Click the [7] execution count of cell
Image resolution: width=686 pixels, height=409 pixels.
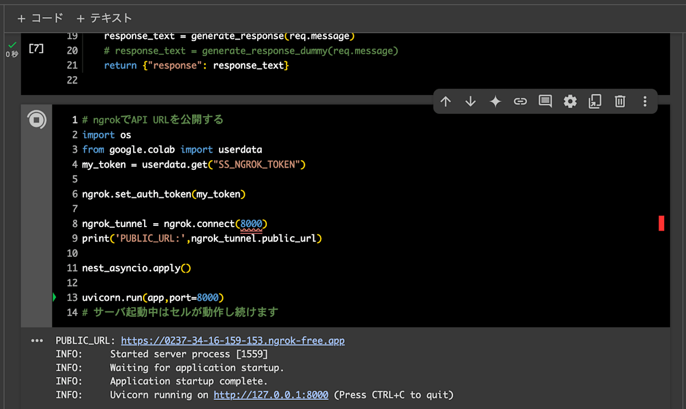(36, 48)
